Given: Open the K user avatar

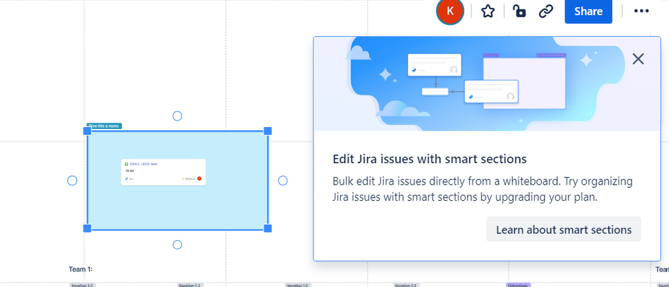Looking at the screenshot, I should click(x=450, y=11).
